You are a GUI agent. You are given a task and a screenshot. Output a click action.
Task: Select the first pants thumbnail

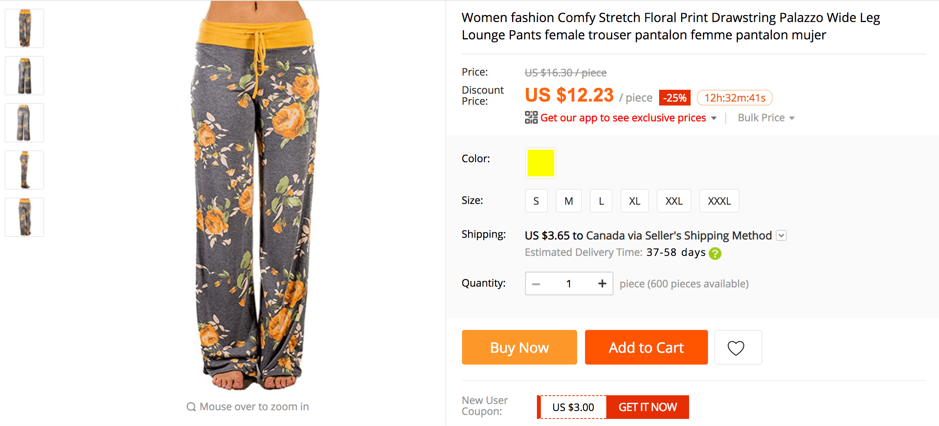24,28
